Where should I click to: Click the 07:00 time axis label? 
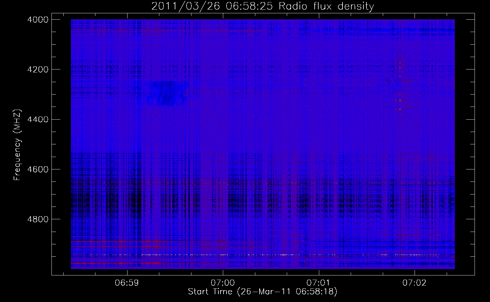coord(223,283)
